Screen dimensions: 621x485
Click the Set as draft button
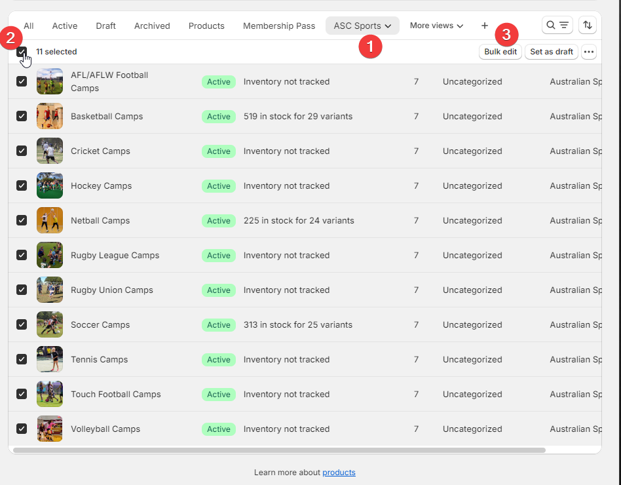(x=552, y=52)
